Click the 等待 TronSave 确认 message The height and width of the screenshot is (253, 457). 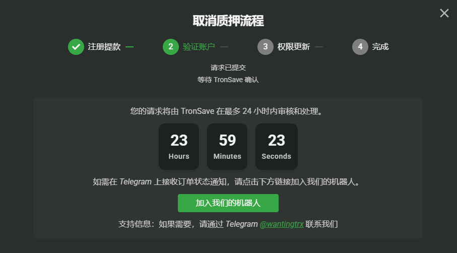[228, 80]
